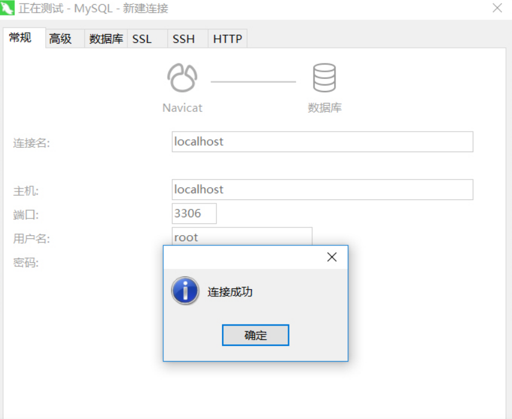
Task: Click the window title 正在测试 - MySQL - 新建连接
Action: [x=93, y=8]
